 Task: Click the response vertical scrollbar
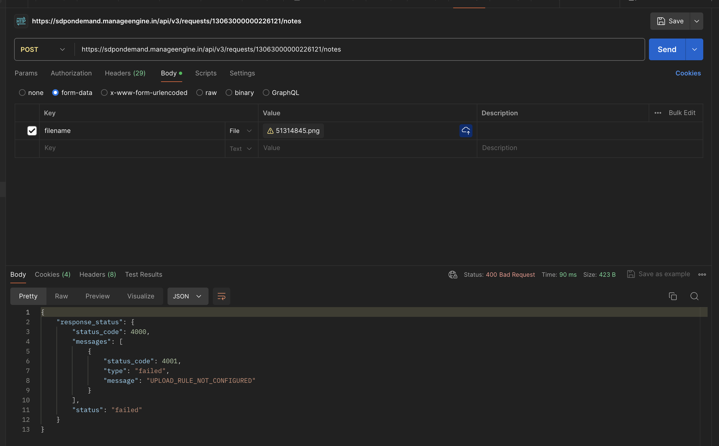tap(703, 369)
